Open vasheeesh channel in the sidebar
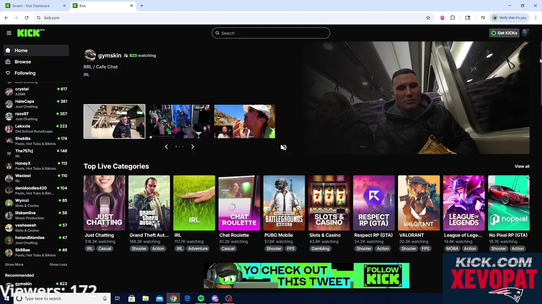This screenshot has height=304, width=542. tap(36, 228)
